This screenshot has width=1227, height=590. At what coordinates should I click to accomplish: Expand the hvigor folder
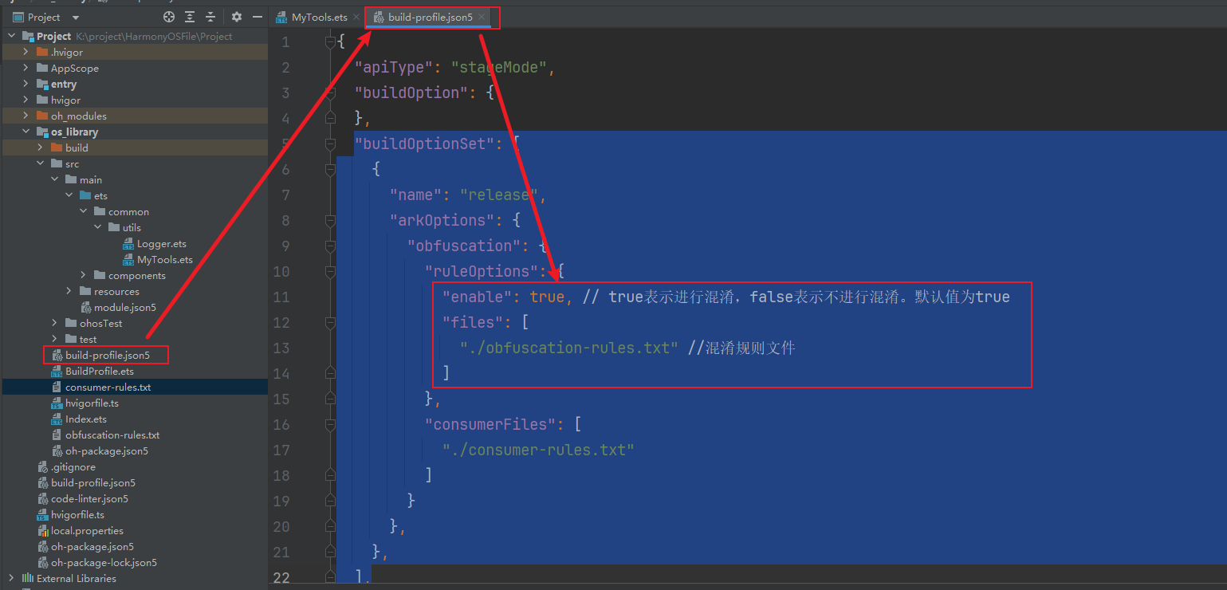pyautogui.click(x=26, y=100)
